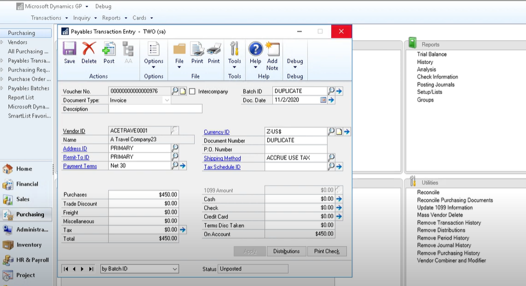This screenshot has height=286, width=526.
Task: Go to next record navigation arrow
Action: coord(82,269)
